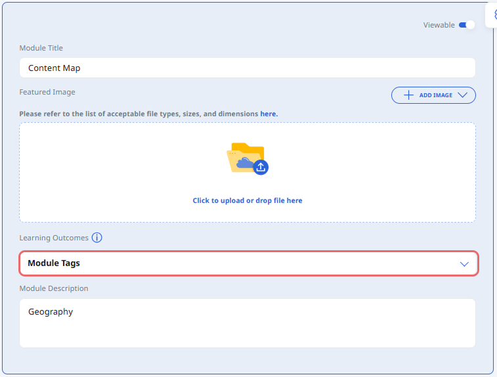Click the Module Tags chevron arrow
497x377 pixels.
click(464, 263)
